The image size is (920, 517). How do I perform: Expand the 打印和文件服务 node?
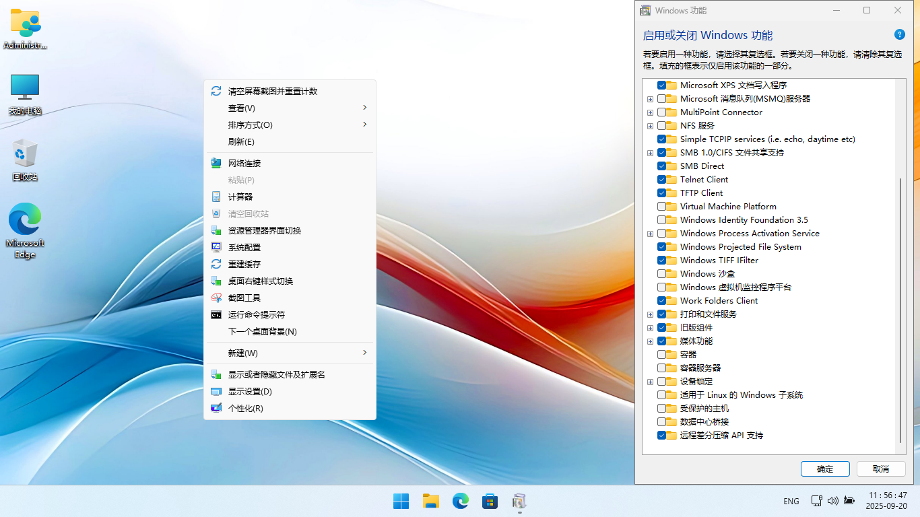pos(650,314)
